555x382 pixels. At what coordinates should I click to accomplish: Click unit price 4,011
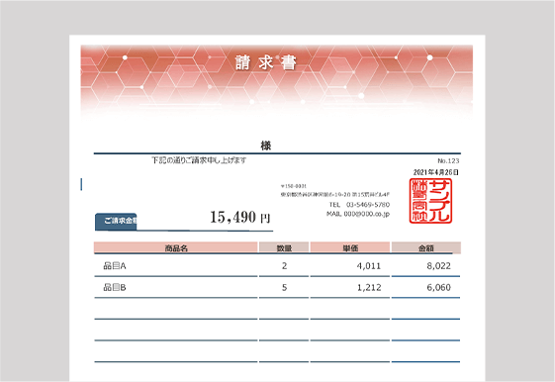pyautogui.click(x=369, y=266)
